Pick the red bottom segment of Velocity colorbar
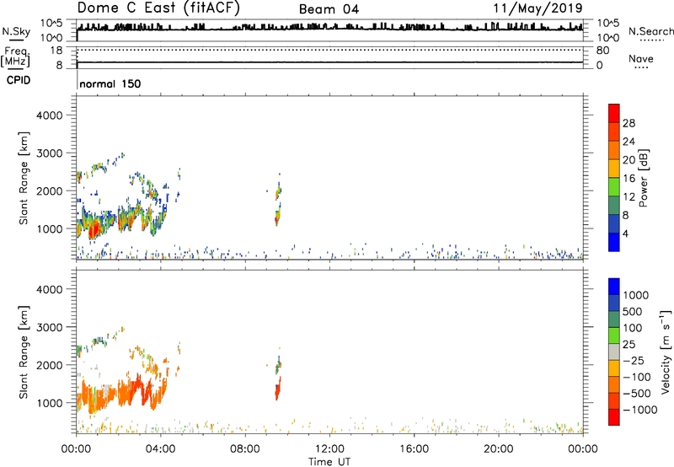Image resolution: width=674 pixels, height=467 pixels. click(x=614, y=417)
